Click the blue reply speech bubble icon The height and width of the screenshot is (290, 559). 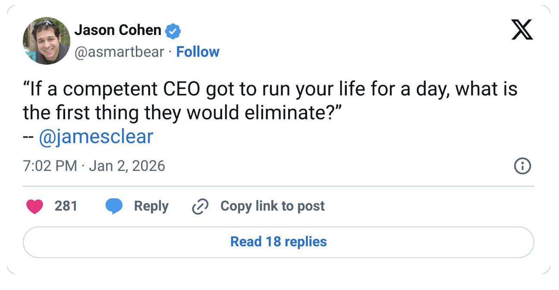coord(114,206)
